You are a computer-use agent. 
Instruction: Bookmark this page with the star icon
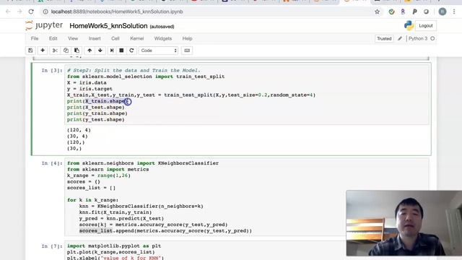[377, 12]
